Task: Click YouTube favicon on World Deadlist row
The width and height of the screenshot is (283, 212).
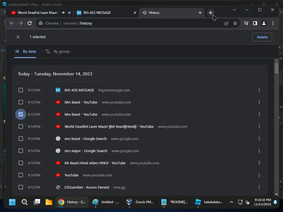Action: point(58,126)
